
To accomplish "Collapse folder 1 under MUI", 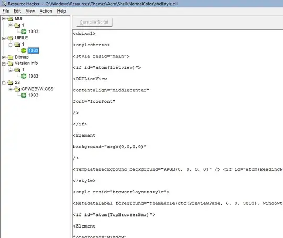I will tap(10, 25).
